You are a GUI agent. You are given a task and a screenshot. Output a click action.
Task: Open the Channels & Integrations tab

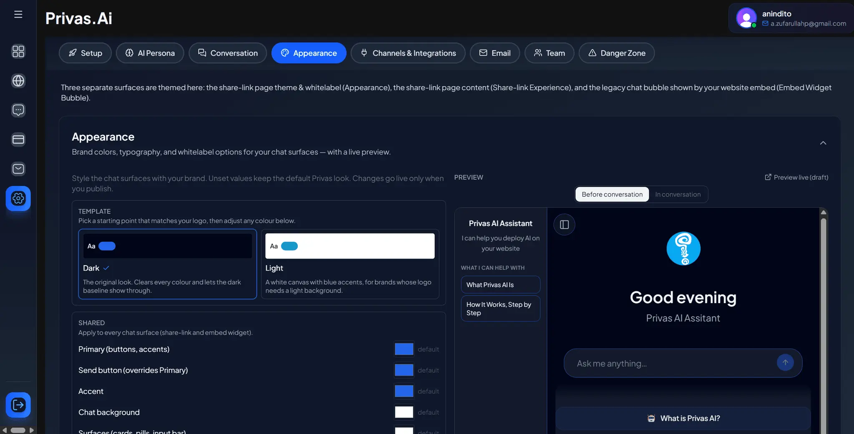click(408, 53)
